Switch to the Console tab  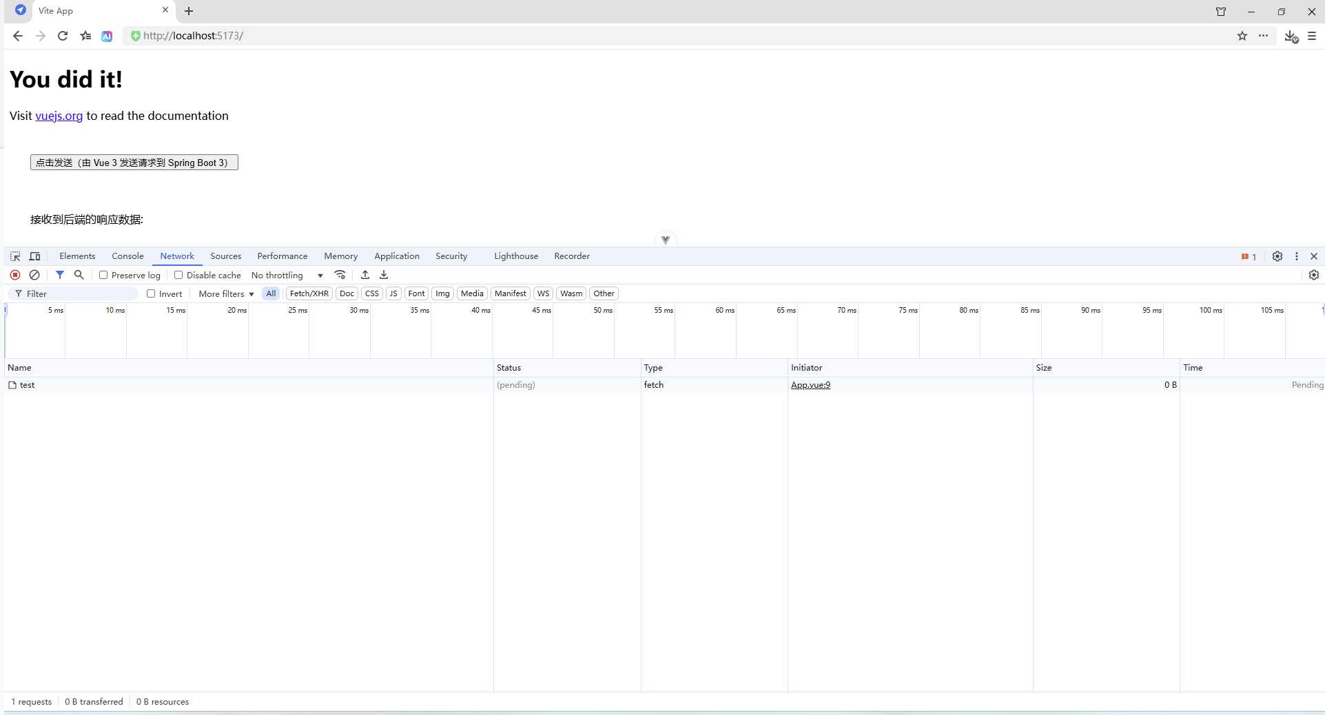click(127, 256)
